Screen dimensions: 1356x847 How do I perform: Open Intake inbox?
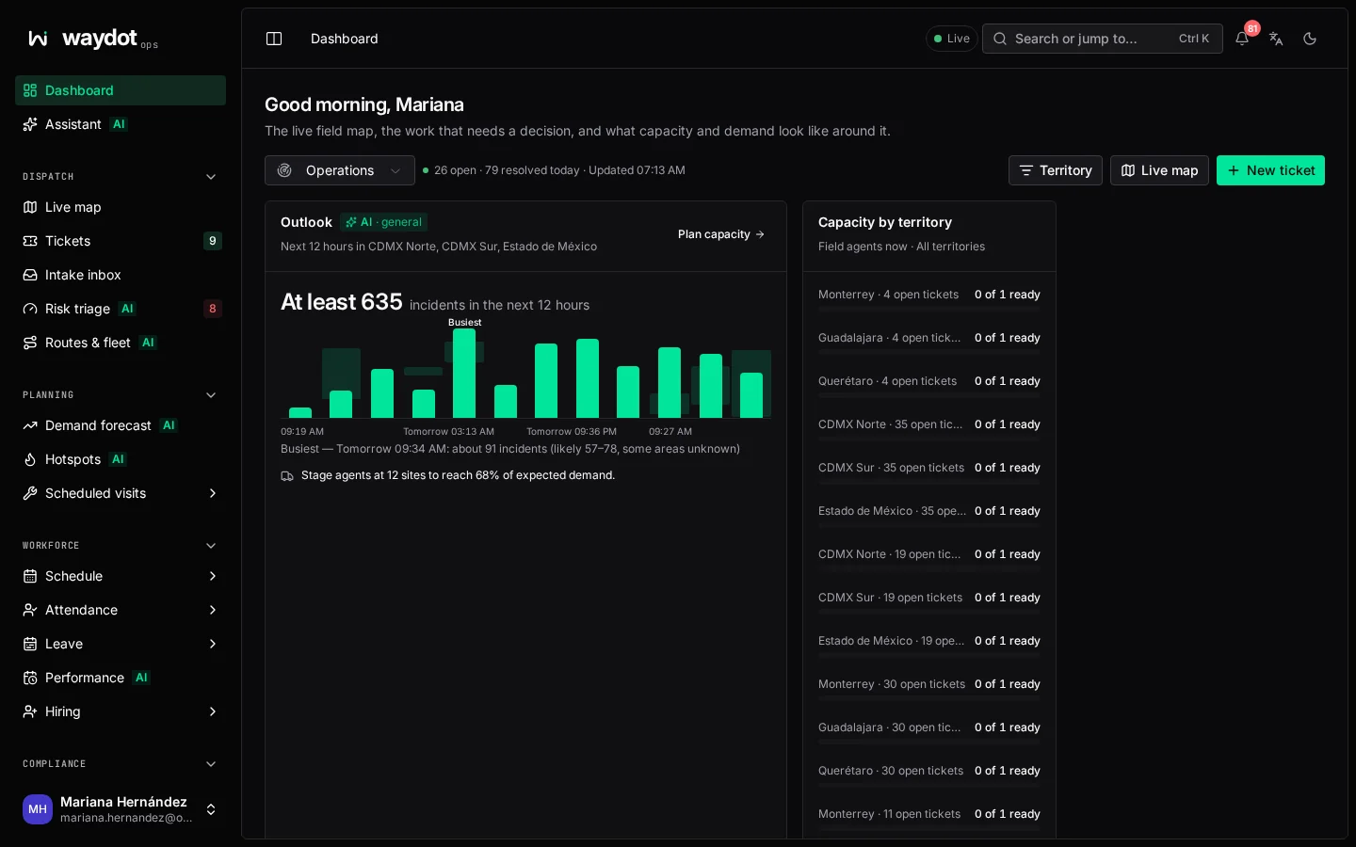click(x=121, y=275)
